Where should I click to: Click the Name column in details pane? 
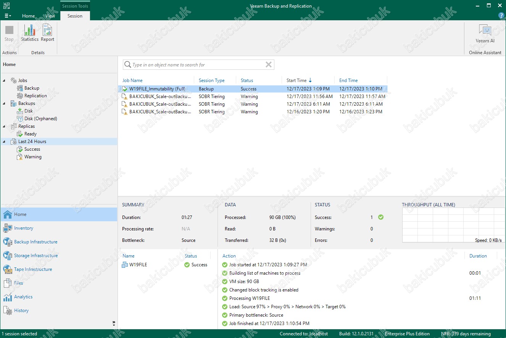129,256
